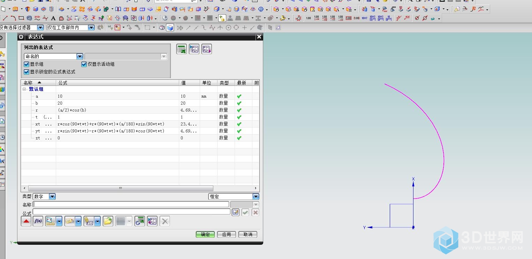Click into the 公式 input field
This screenshot has height=259, width=532.
(x=131, y=211)
